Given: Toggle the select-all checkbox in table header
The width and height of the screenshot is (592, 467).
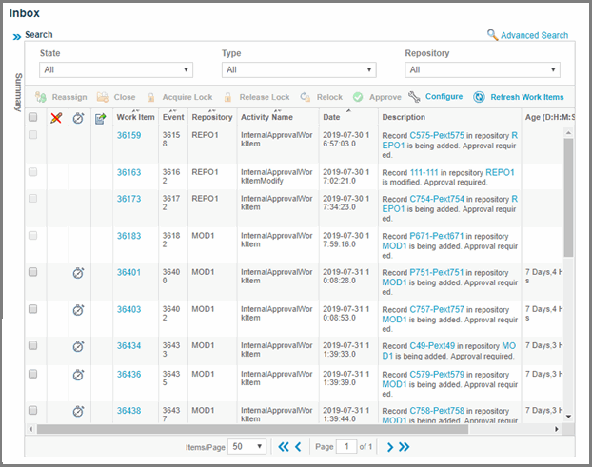Looking at the screenshot, I should (x=33, y=117).
